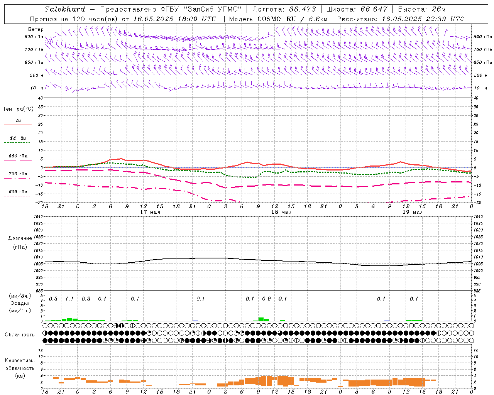Click the Давление pressure label

click(20, 238)
